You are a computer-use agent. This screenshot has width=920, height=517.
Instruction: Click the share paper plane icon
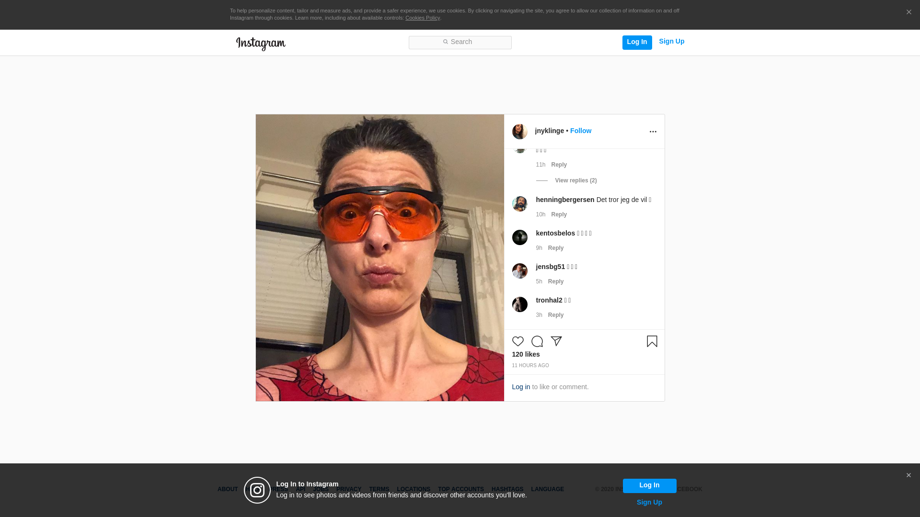(556, 341)
